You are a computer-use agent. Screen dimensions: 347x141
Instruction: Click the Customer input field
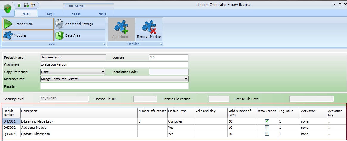114,64
